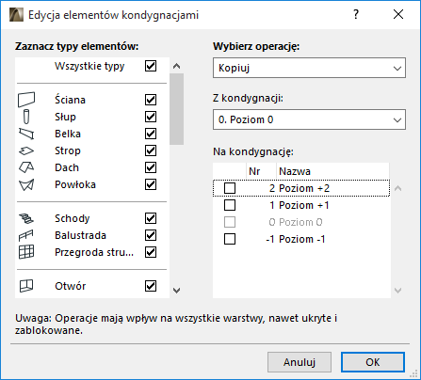
Task: Open the Z kondygnacji story dropdown
Action: 309,119
